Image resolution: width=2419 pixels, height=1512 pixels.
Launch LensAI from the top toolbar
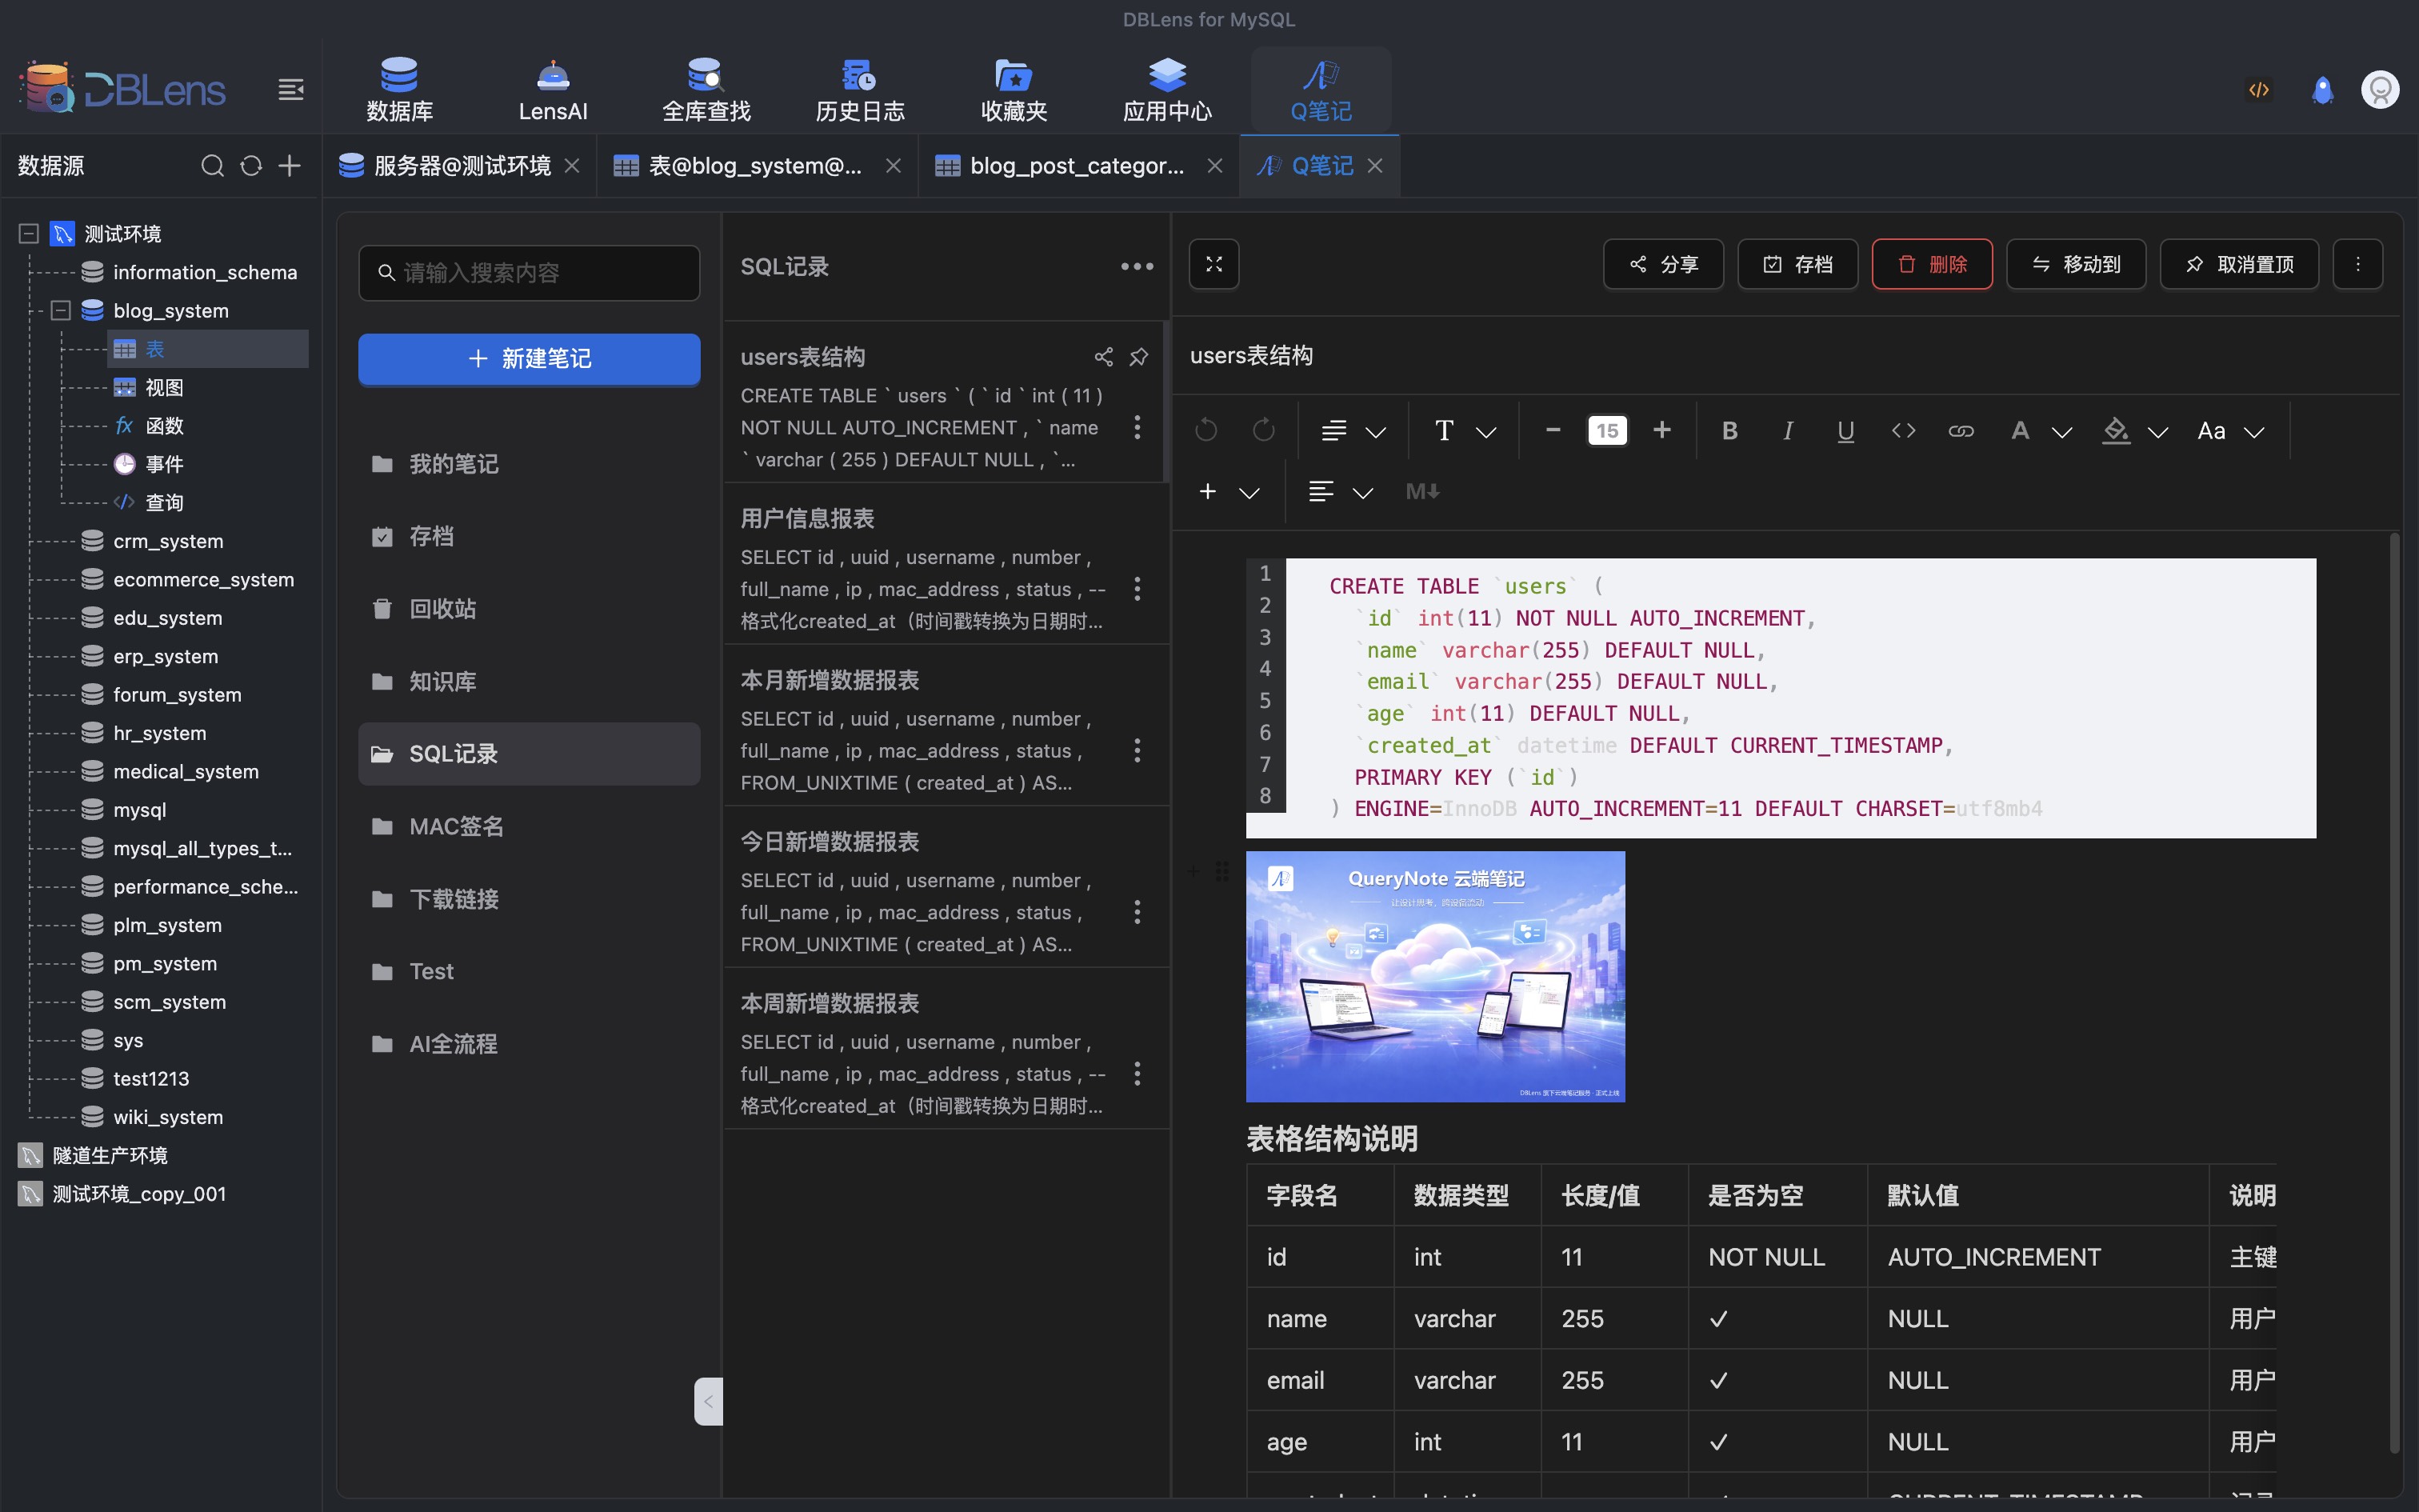(x=551, y=88)
